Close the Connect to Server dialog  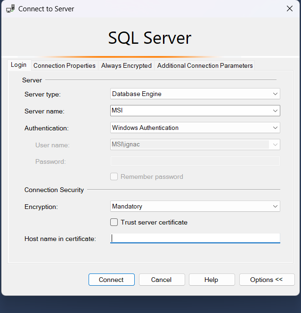tap(290, 9)
